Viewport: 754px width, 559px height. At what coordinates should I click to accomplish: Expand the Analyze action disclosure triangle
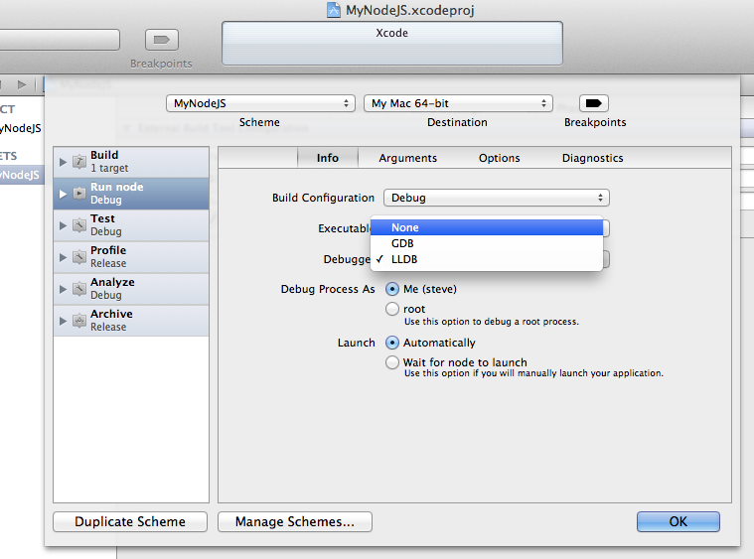63,289
